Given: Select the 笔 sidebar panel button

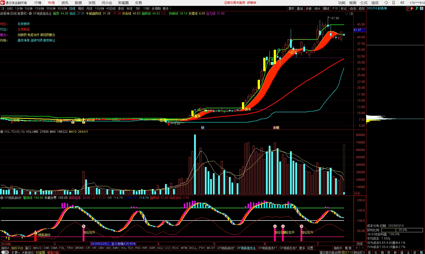Looking at the screenshot, I should pyautogui.click(x=369, y=252).
